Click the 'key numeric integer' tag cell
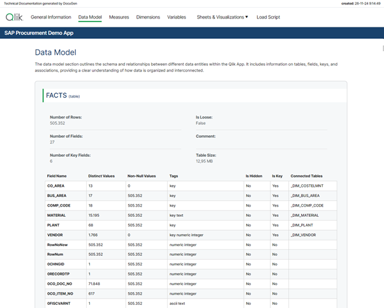Viewport: 384px width, 308px height. click(x=205, y=235)
